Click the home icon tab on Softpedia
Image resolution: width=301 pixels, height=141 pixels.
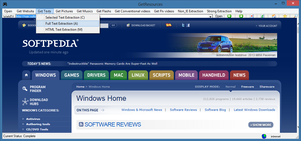(26, 75)
